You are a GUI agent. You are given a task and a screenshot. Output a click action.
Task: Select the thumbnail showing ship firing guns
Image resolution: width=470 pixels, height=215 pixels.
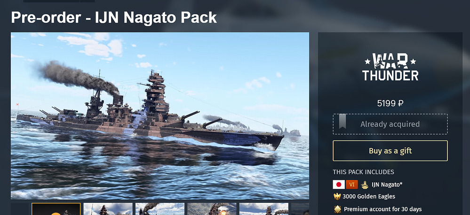[x=212, y=209]
